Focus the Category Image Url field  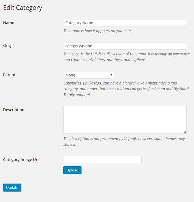point(102,160)
